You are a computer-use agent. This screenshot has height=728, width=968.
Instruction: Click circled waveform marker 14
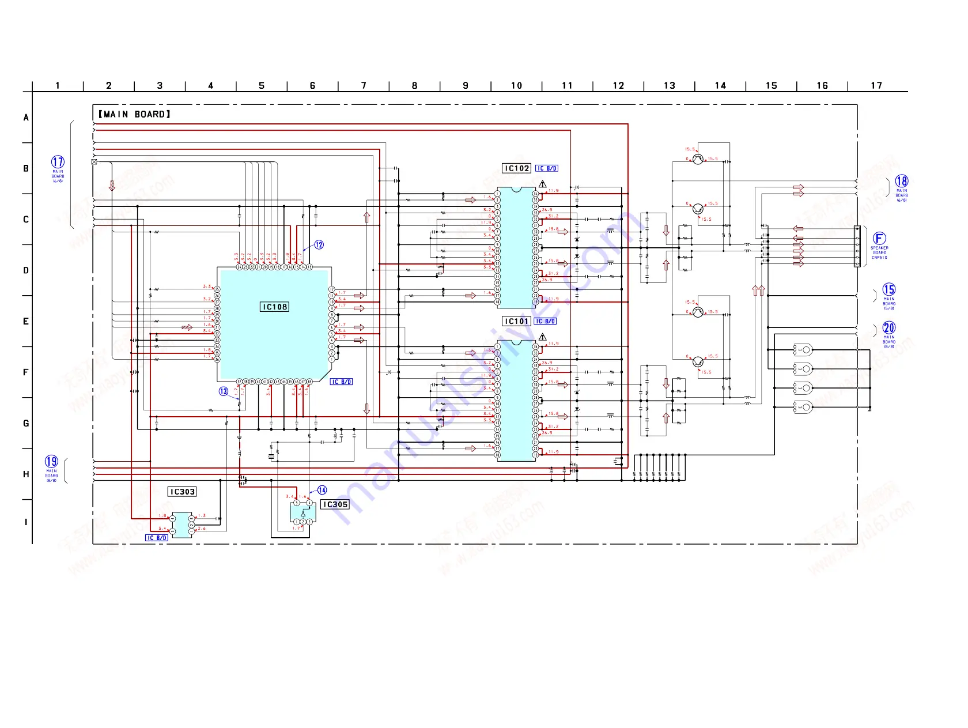(x=322, y=490)
